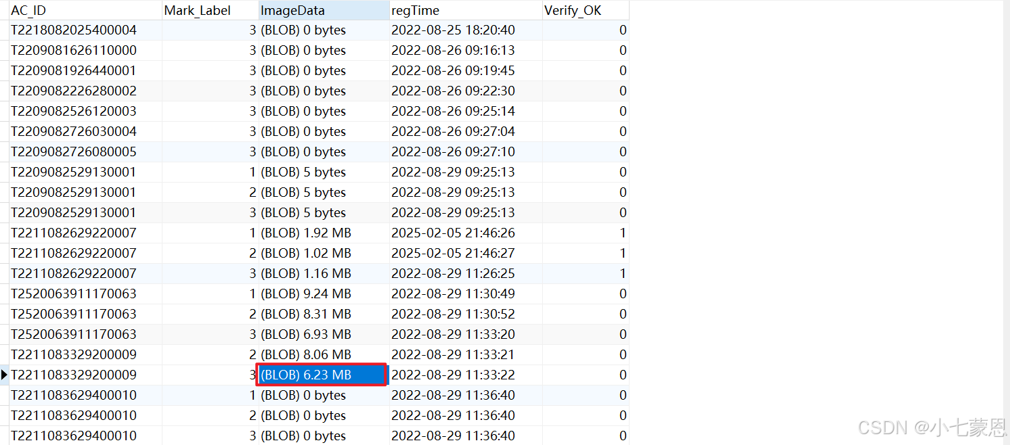This screenshot has width=1010, height=445.
Task: Click the regTime cell 2022-08-26 09:27:04
Action: tap(466, 132)
